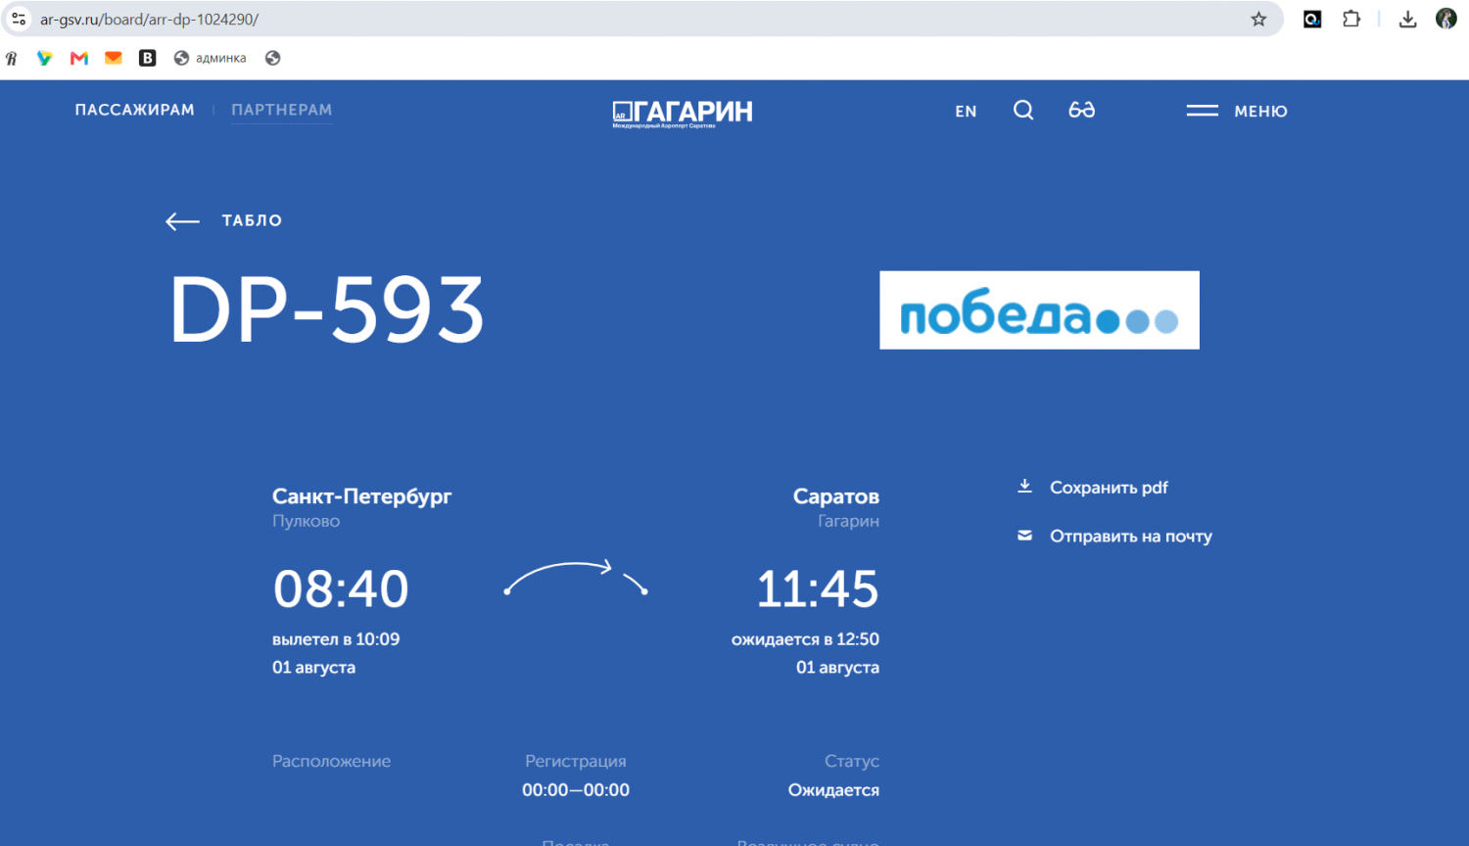Switch to the ПАРТНЕРАМ section
The width and height of the screenshot is (1469, 846).
click(x=282, y=110)
